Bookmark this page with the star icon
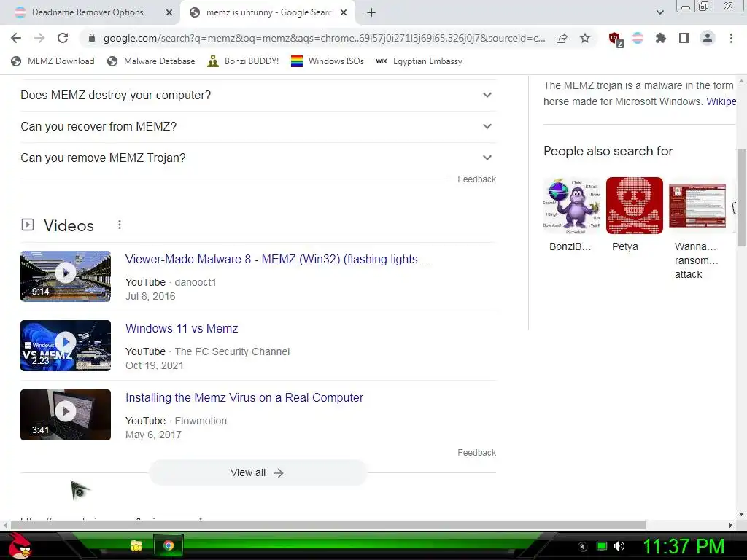The height and width of the screenshot is (560, 747). (585, 38)
